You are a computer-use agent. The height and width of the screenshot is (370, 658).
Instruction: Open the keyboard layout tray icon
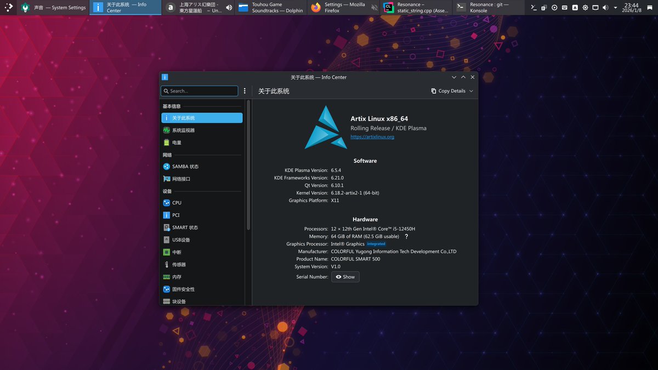pos(564,8)
